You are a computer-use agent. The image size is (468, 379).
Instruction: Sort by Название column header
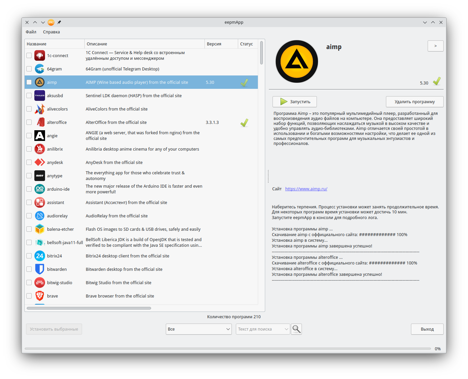54,44
